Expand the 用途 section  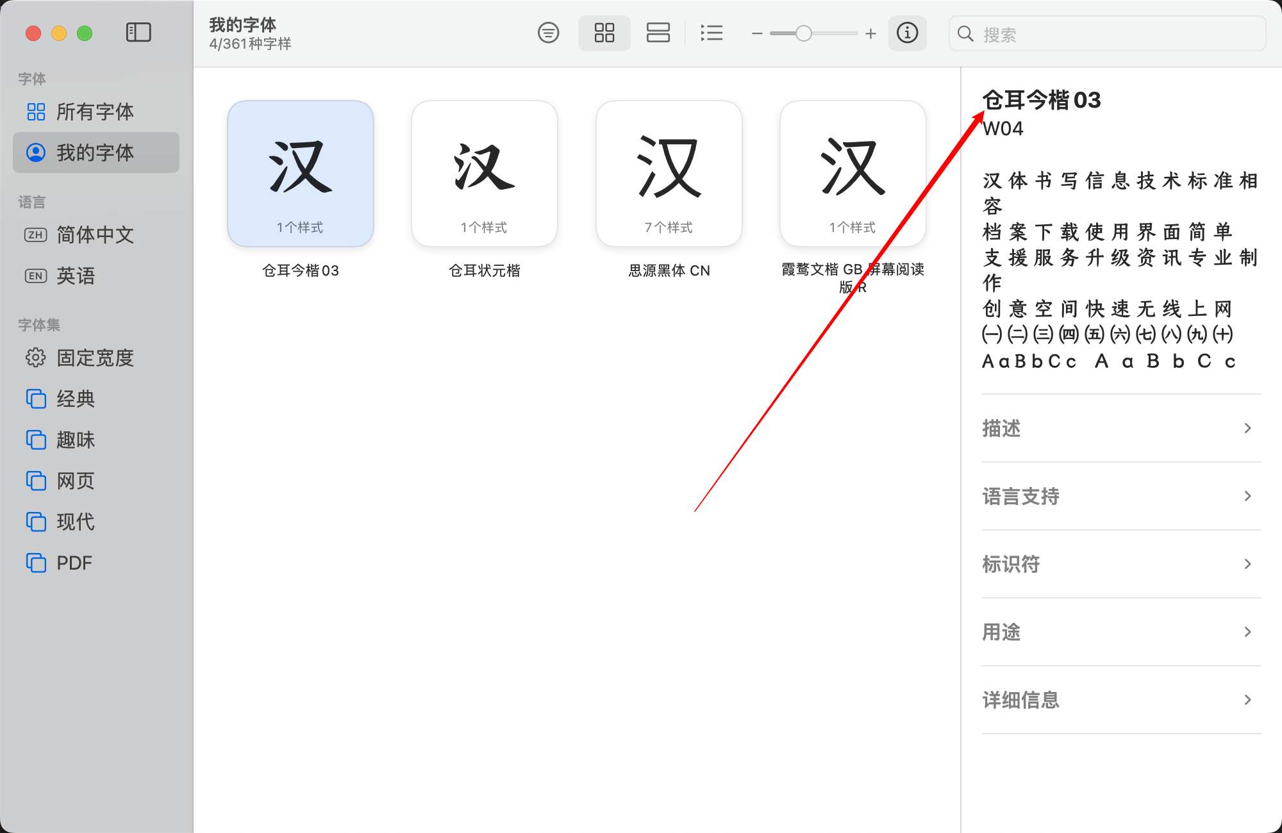[x=1121, y=632]
